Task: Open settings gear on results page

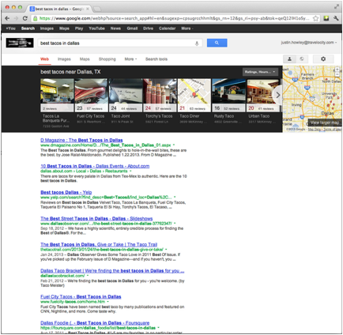Action: [323, 59]
